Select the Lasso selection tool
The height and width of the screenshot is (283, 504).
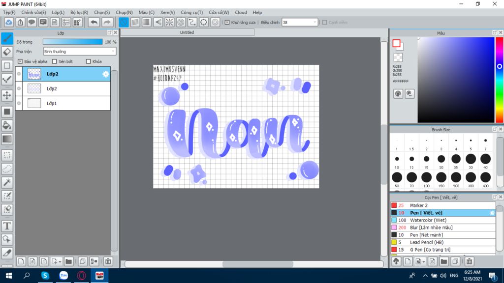click(7, 169)
